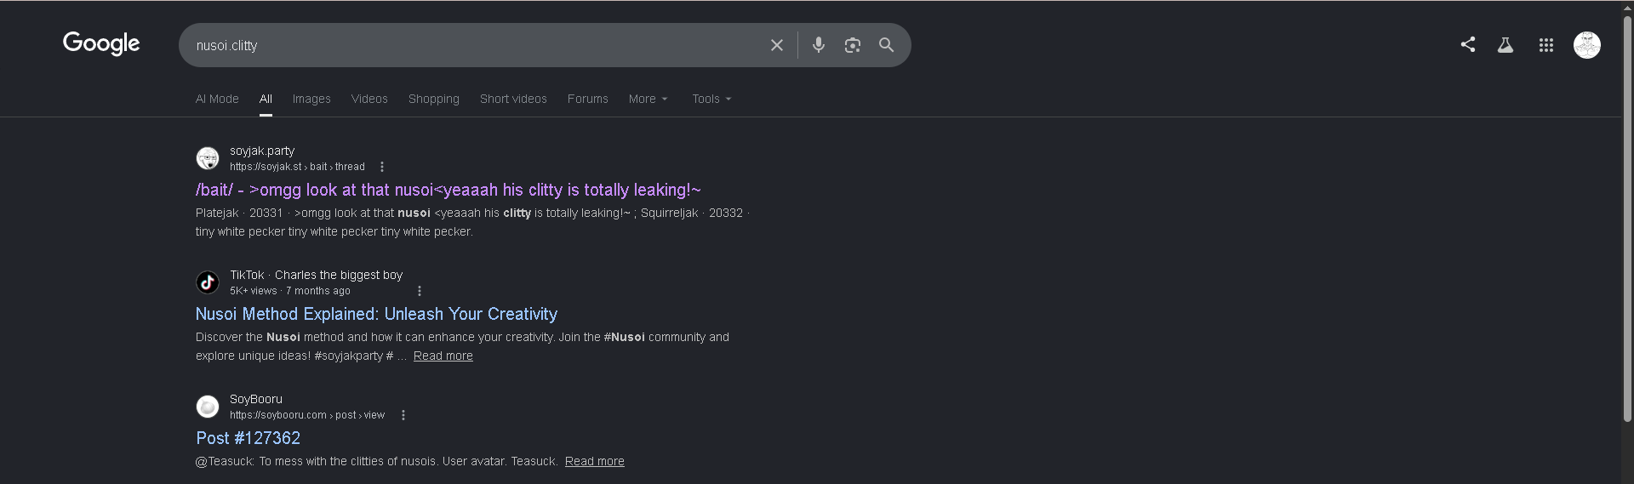Open the Google apps grid
1634x484 pixels.
tap(1546, 45)
